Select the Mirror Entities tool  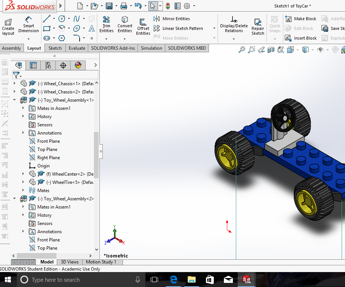176,18
